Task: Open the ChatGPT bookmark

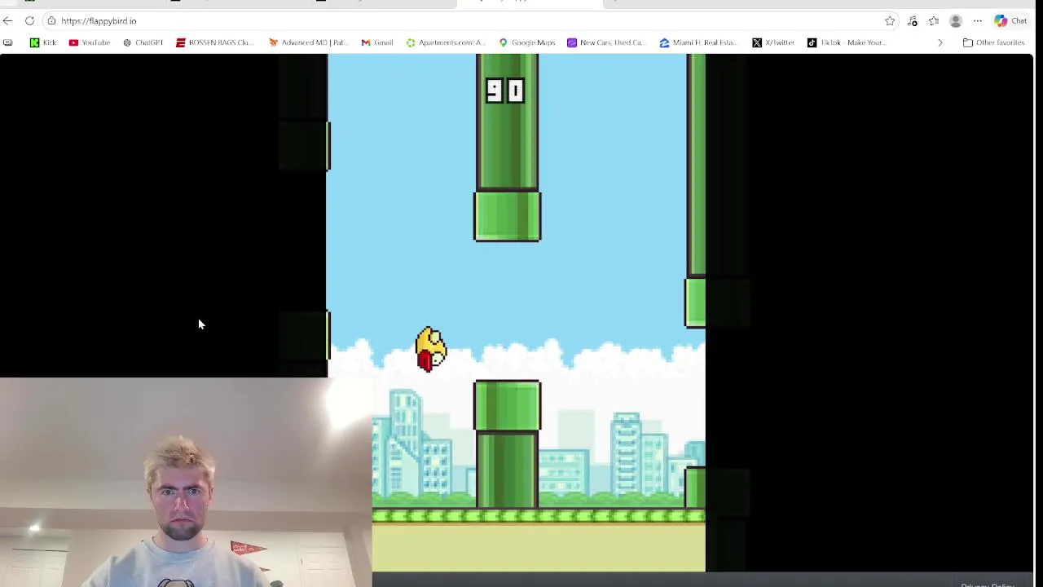Action: coord(143,42)
